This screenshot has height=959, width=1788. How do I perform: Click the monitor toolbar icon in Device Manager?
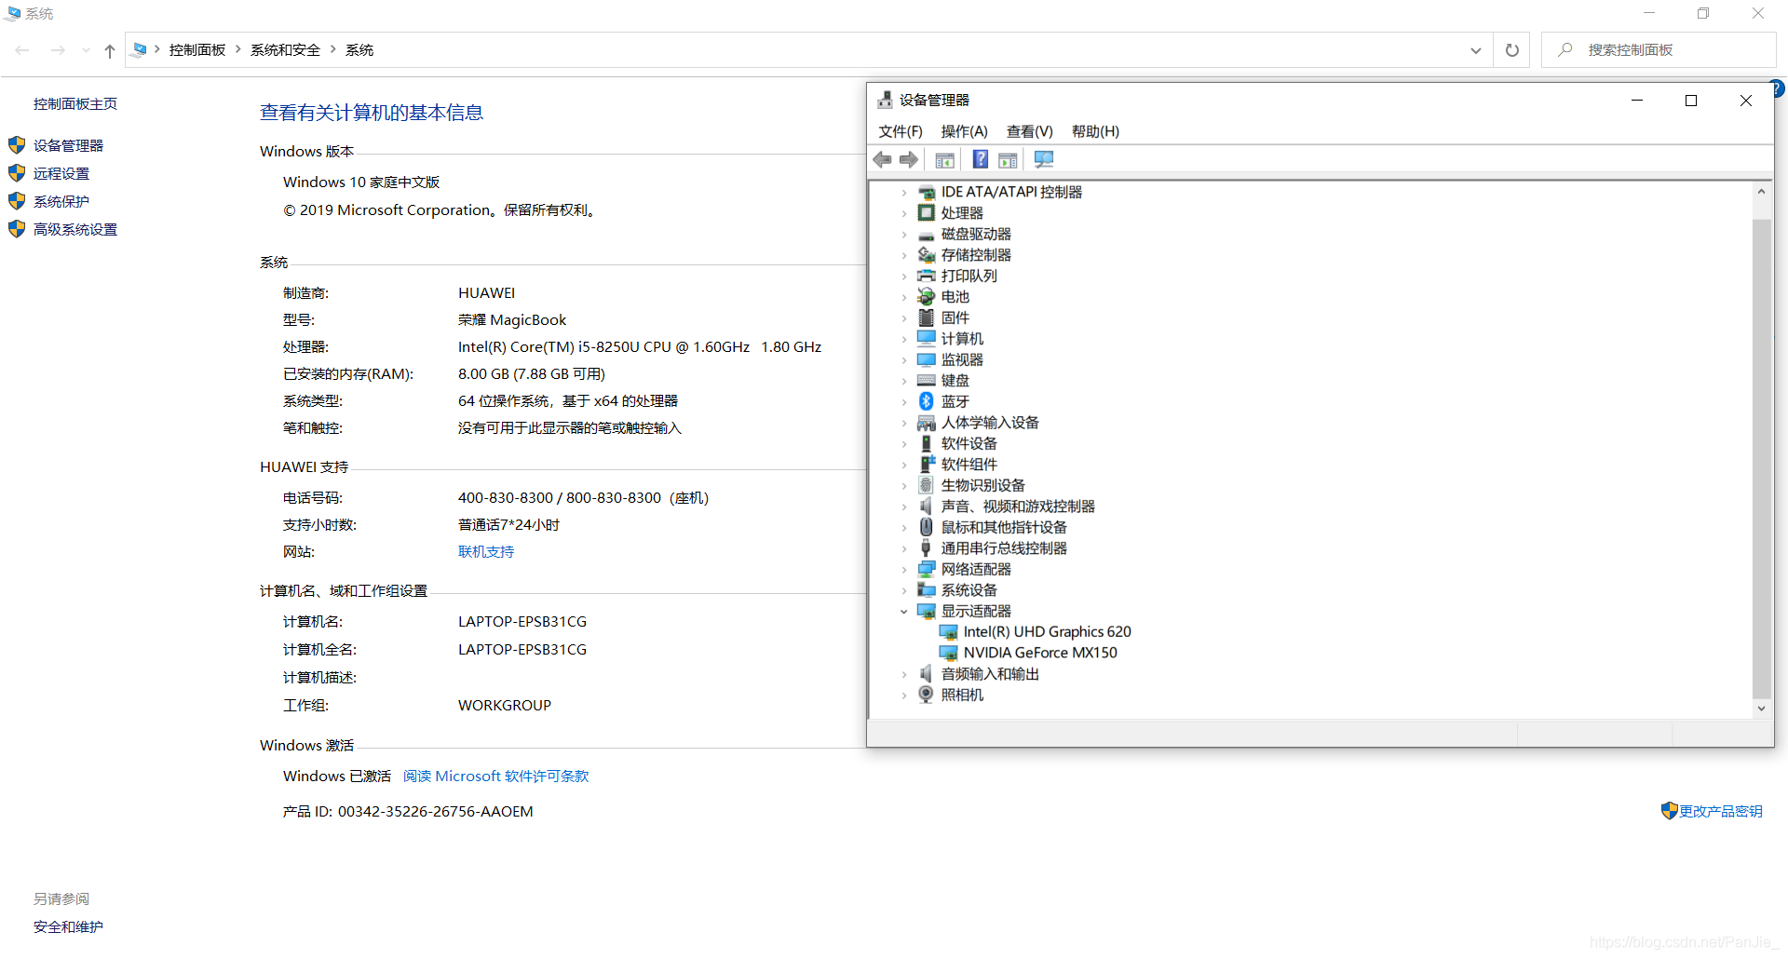(x=1044, y=159)
